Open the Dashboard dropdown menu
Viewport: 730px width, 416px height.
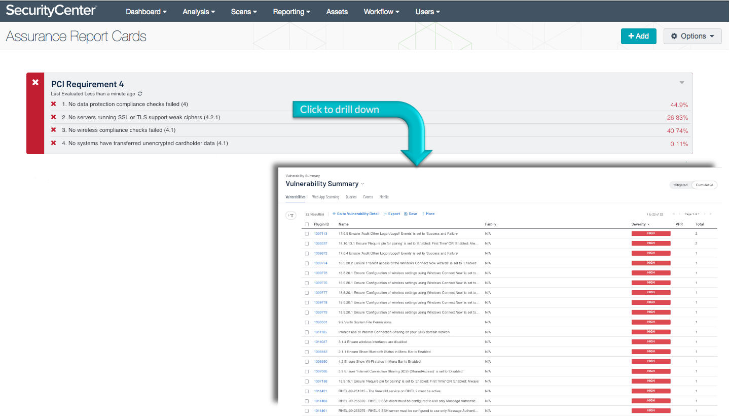click(146, 12)
